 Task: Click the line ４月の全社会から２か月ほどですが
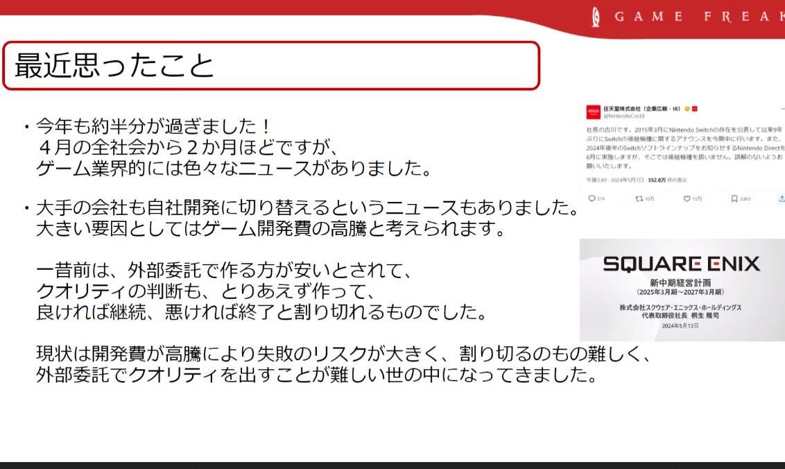click(x=188, y=147)
